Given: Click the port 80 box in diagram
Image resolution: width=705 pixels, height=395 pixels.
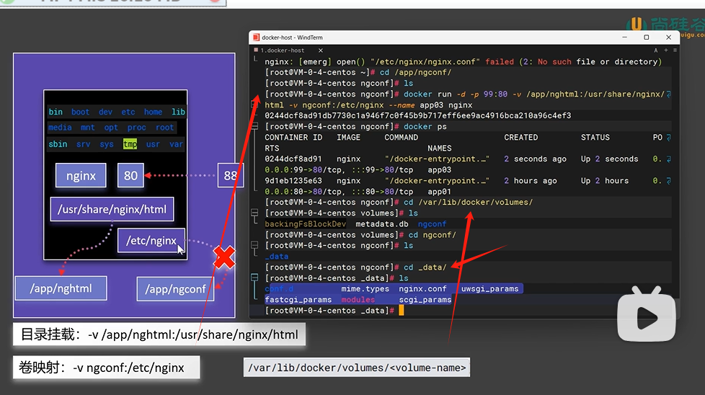Looking at the screenshot, I should (x=130, y=176).
